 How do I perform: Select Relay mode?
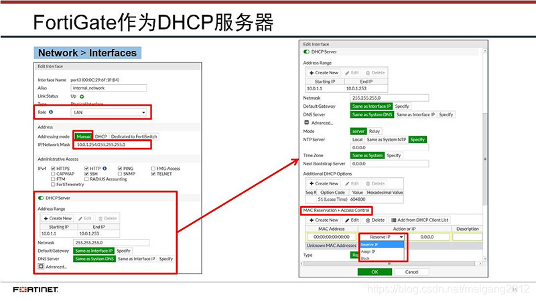(x=375, y=131)
